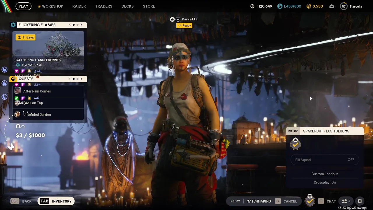Toggle the Fill Squad option
The image size is (373, 210).
click(325, 160)
